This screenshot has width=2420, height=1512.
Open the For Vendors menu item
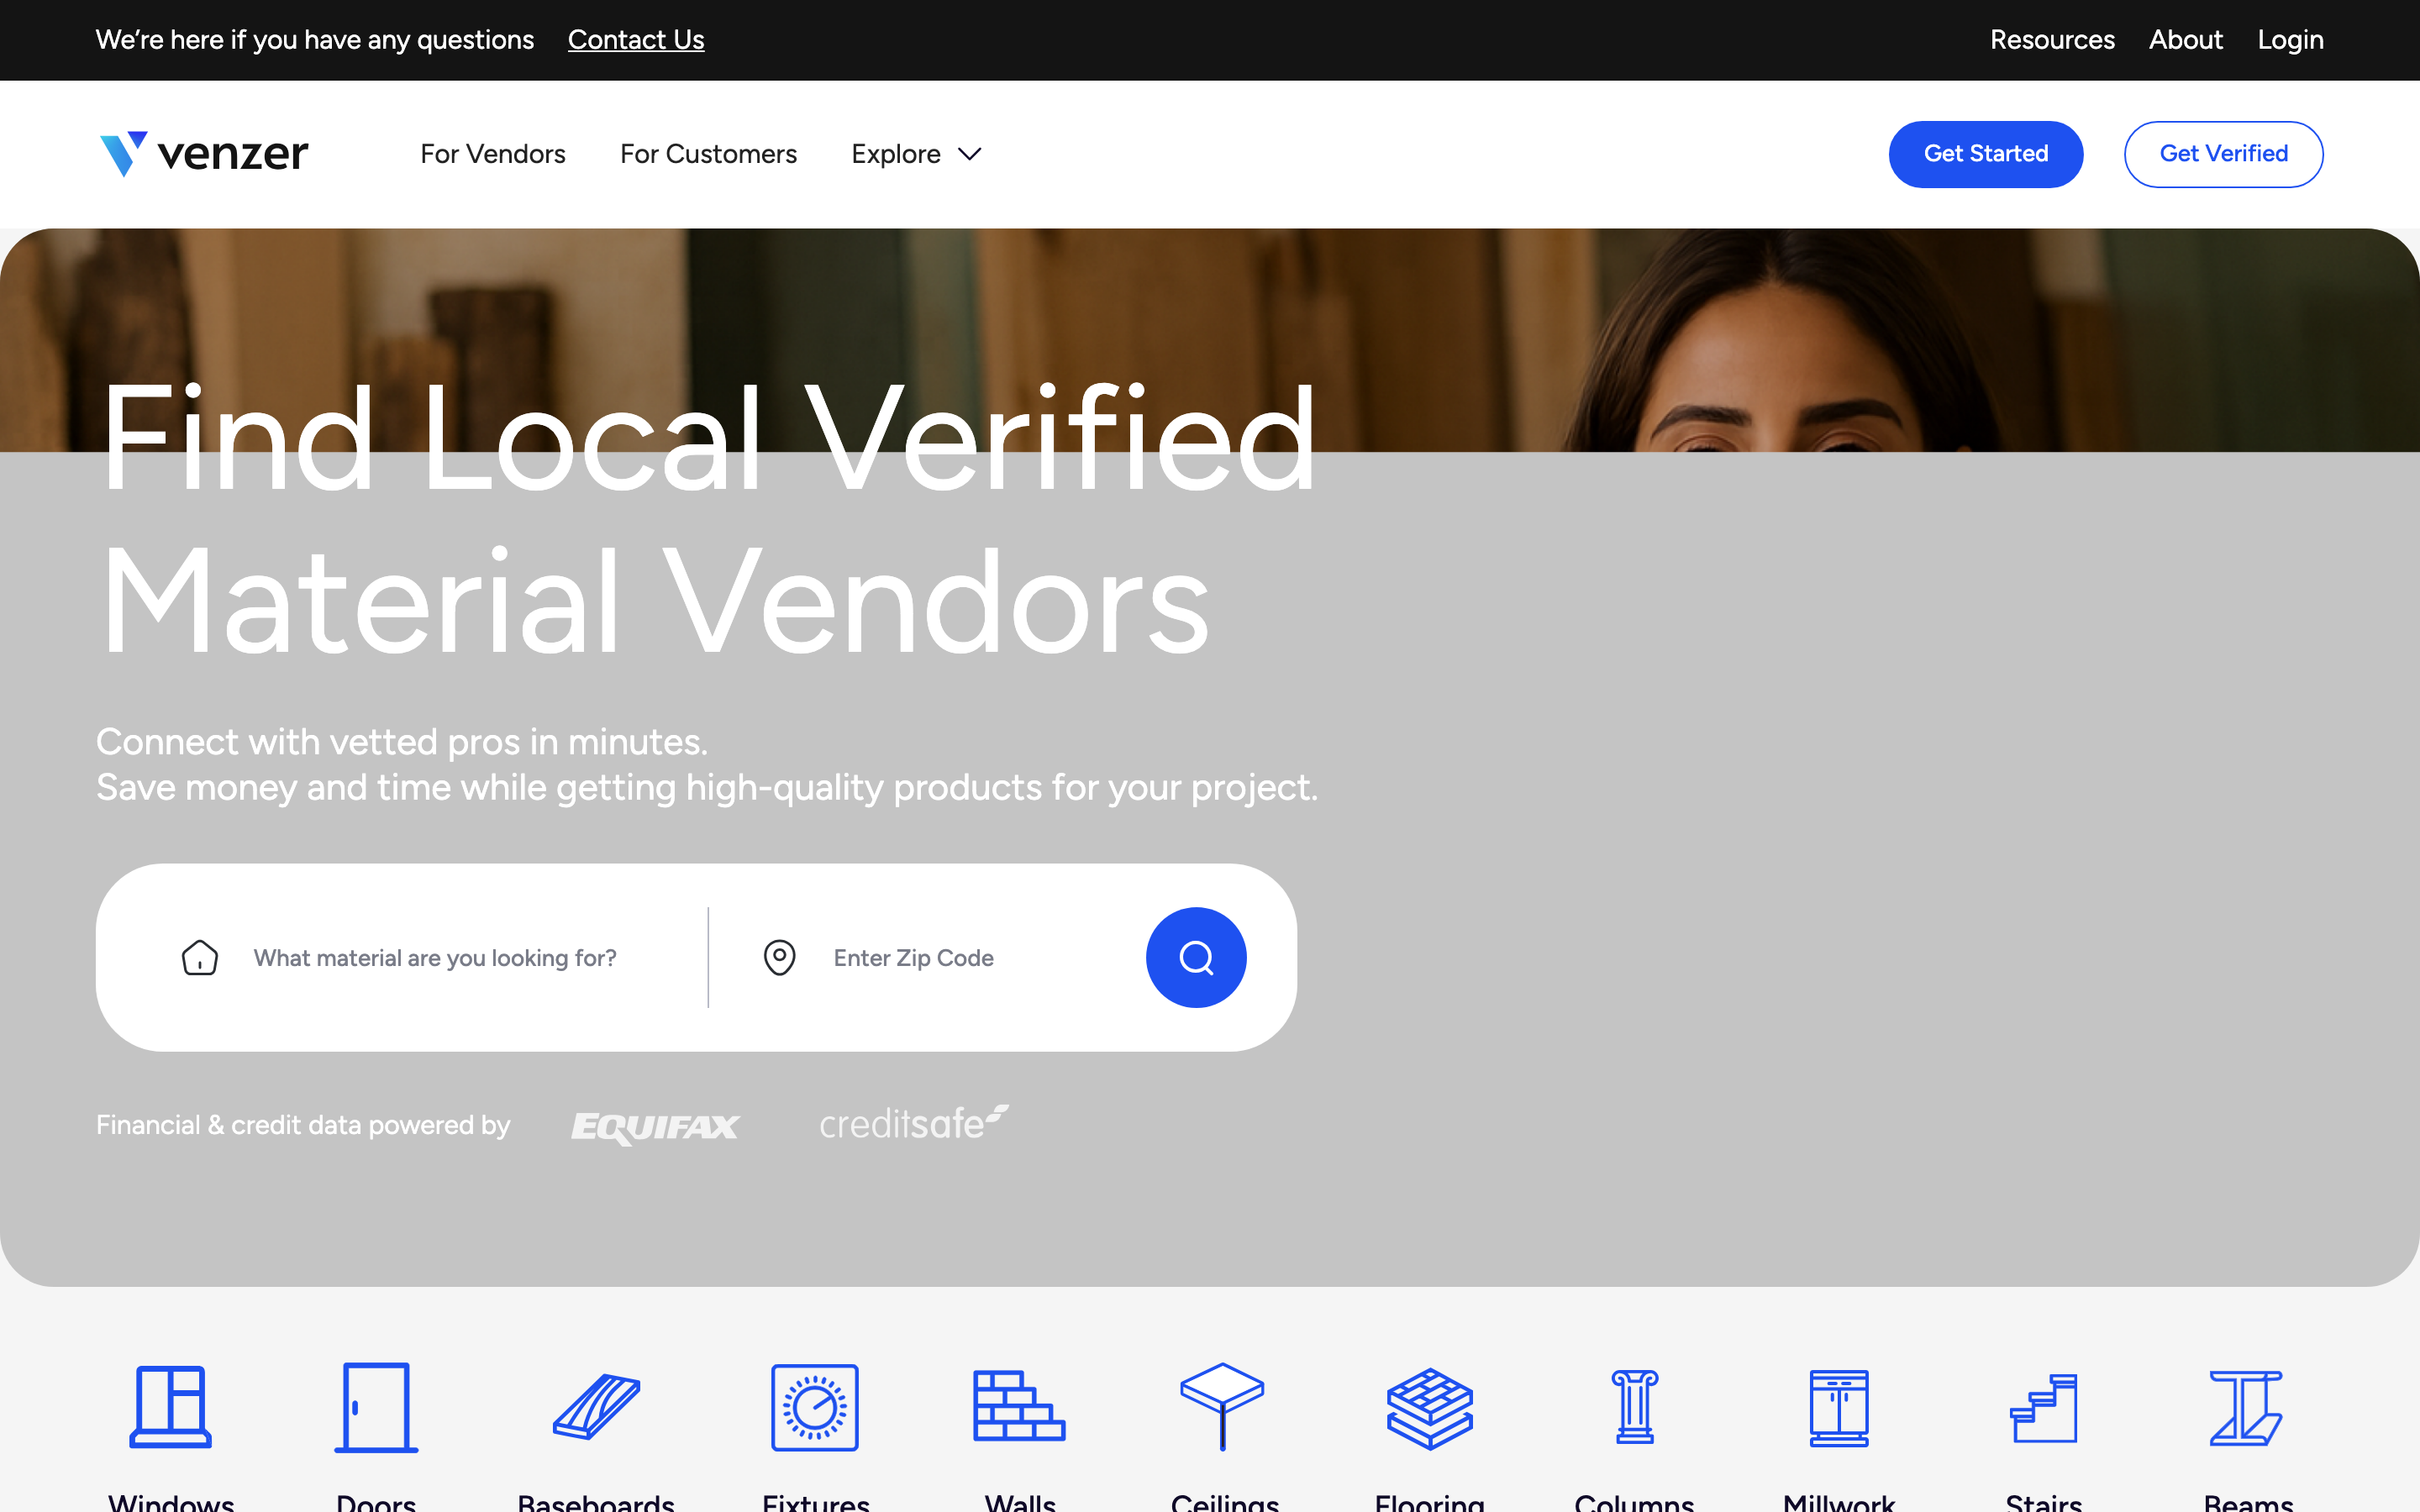[492, 154]
